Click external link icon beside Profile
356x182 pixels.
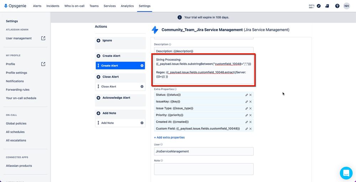click(x=43, y=64)
